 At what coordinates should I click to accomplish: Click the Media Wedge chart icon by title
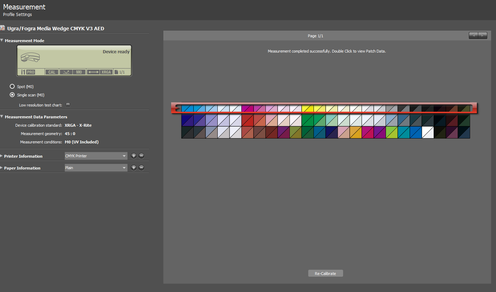(x=2, y=28)
